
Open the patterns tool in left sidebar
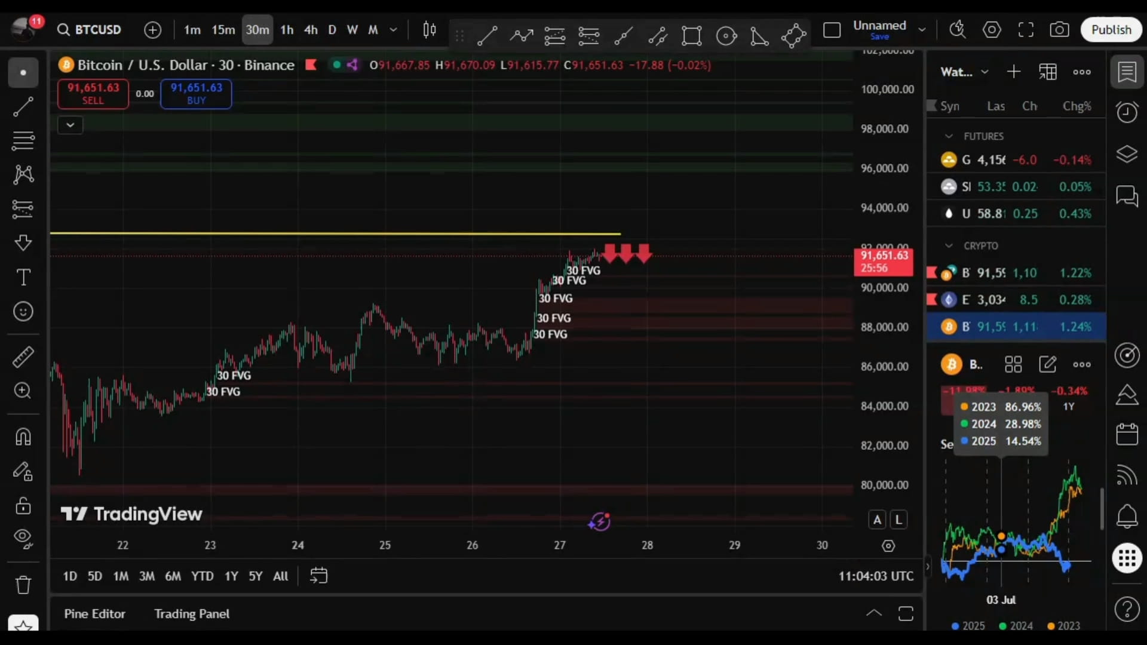point(23,175)
